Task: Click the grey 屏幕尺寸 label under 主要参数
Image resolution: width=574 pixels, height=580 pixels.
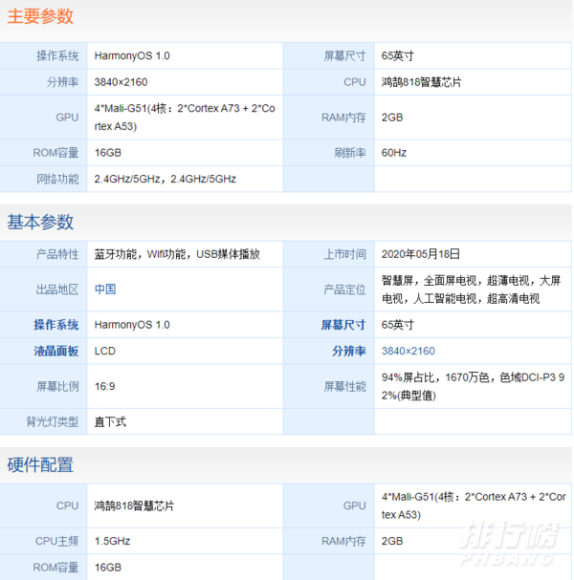Action: coord(344,55)
